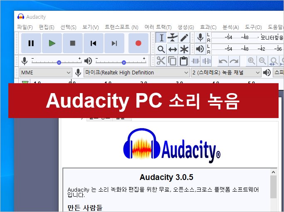Open the 분석(A) menu
Image resolution: width=284 pixels, height=212 pixels.
pyautogui.click(x=231, y=27)
